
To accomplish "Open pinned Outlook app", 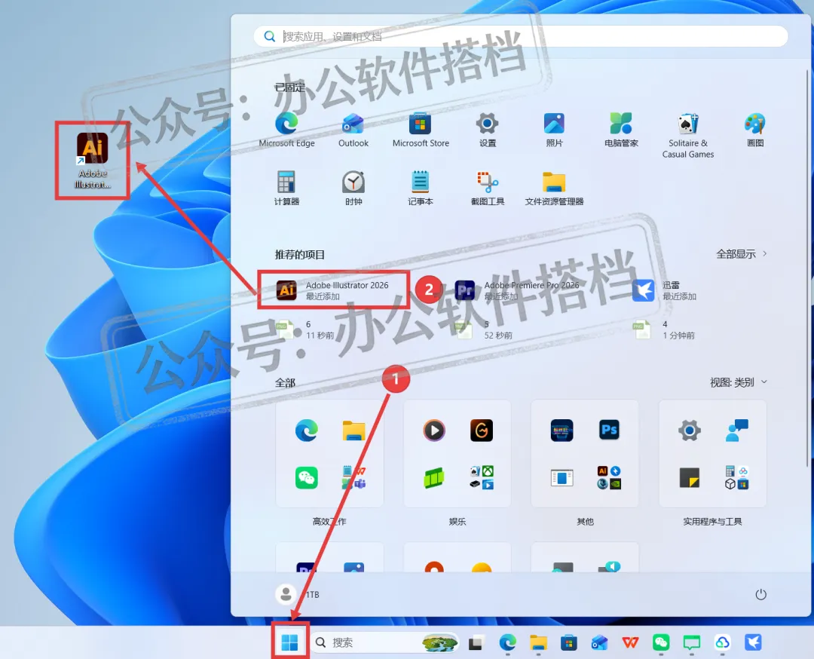I will [x=353, y=130].
